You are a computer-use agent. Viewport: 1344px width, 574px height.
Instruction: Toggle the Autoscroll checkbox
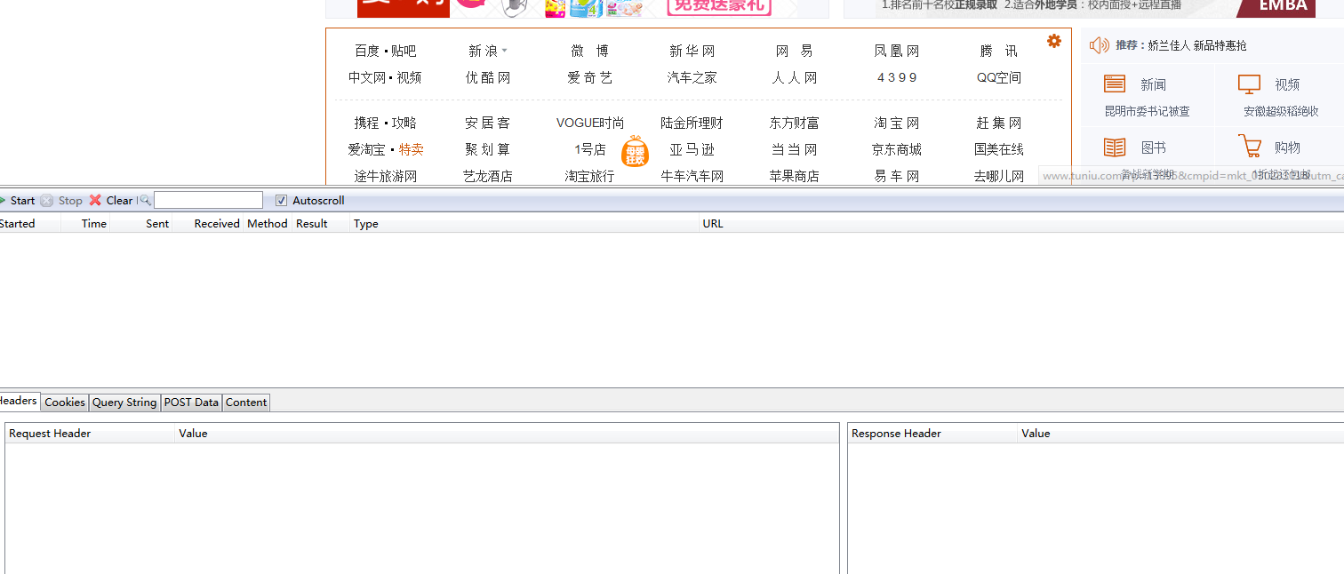pos(282,201)
